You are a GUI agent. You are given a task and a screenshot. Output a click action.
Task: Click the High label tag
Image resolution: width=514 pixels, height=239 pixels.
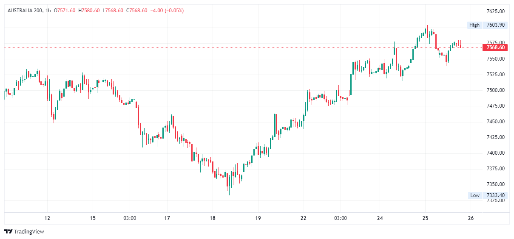[474, 25]
